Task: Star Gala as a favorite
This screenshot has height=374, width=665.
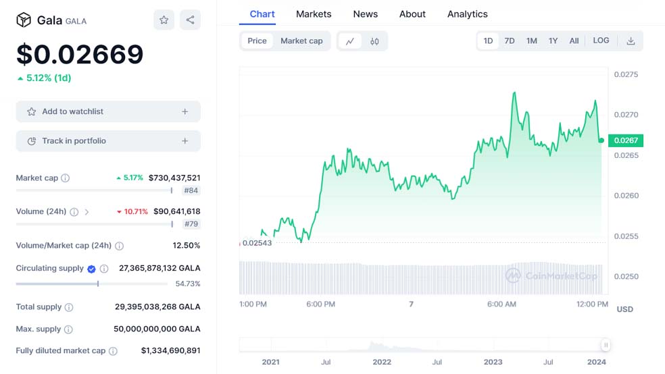Action: tap(164, 20)
